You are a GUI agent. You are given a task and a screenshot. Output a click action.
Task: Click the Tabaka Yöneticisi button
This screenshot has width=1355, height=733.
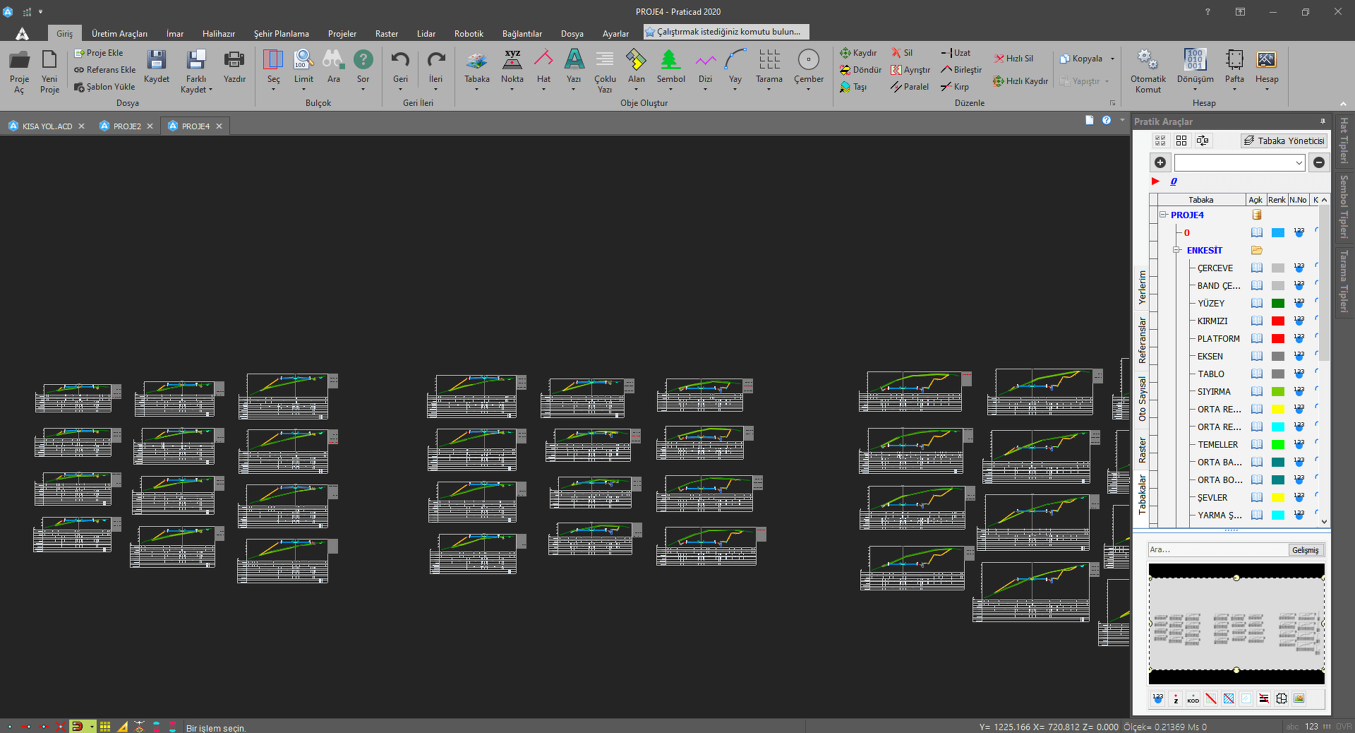[x=1284, y=141]
